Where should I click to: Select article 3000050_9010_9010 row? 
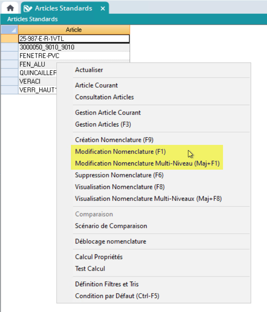[73, 47]
